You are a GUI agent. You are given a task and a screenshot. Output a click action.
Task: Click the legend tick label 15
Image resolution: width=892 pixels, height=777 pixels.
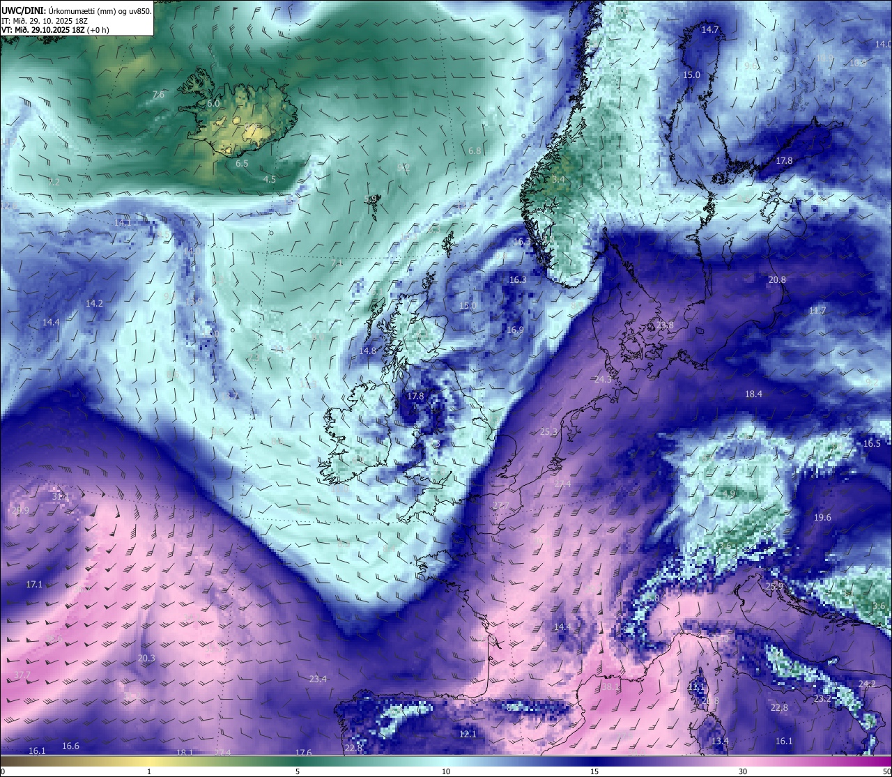click(x=594, y=771)
